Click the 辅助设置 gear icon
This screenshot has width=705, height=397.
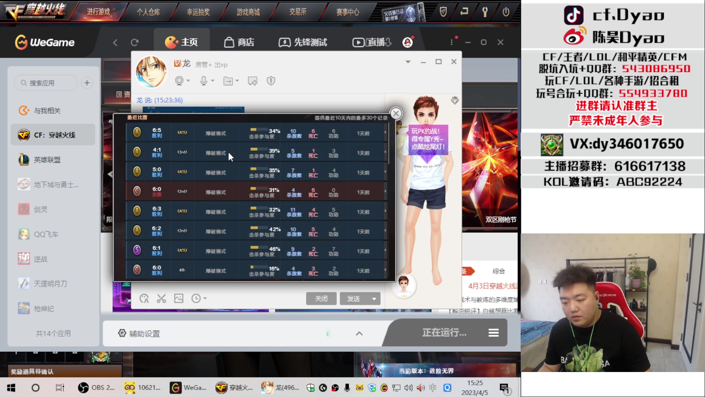122,333
